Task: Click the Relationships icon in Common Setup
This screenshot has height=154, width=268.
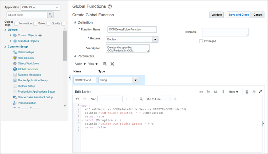Action: 15,52
